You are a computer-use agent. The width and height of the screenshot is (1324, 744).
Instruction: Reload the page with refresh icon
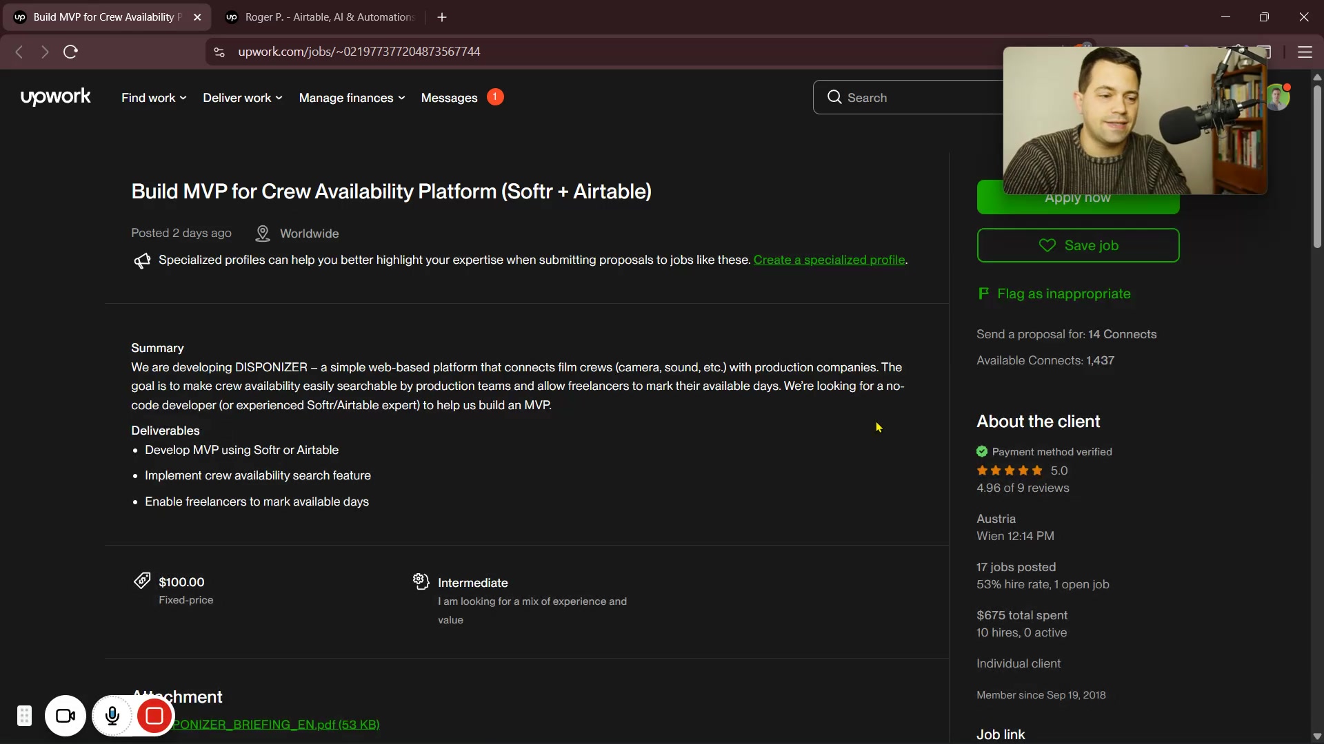(70, 52)
